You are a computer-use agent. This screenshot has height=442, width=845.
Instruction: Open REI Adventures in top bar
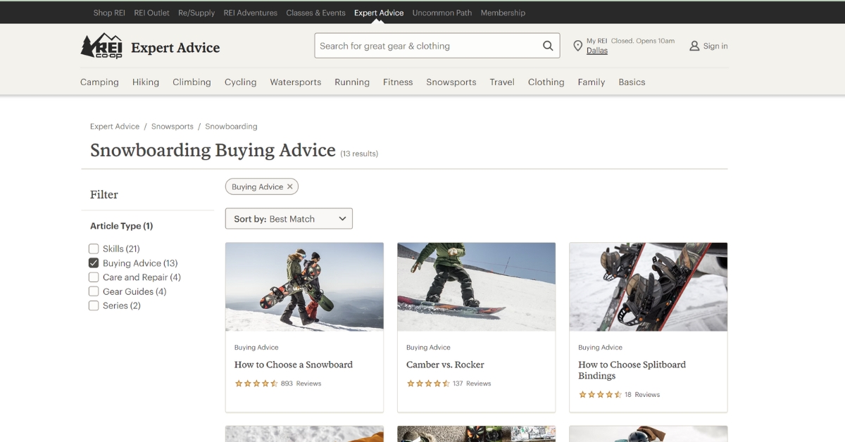click(251, 13)
